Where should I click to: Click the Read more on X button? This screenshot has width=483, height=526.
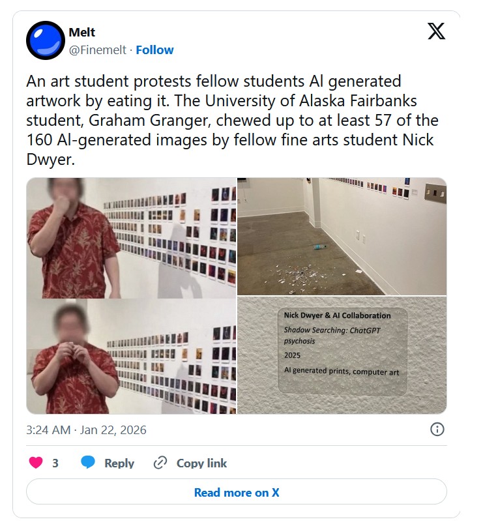point(237,492)
